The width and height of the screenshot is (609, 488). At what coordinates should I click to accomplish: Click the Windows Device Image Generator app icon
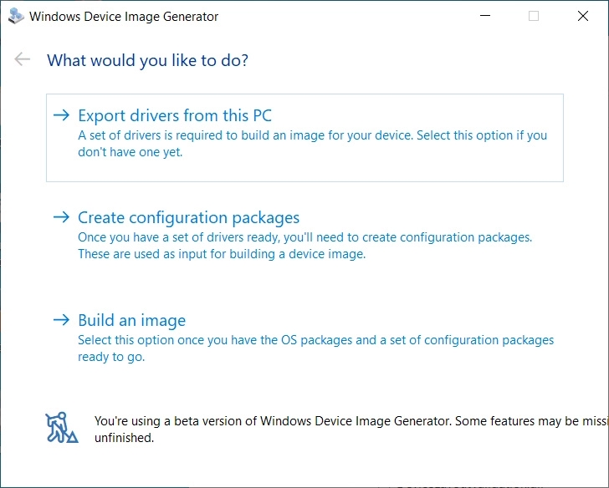[15, 16]
